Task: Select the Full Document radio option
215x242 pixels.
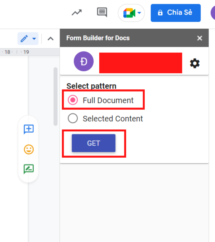Action: (73, 100)
